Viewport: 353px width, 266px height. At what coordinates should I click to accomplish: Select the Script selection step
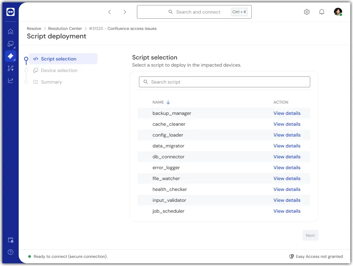[x=63, y=59]
